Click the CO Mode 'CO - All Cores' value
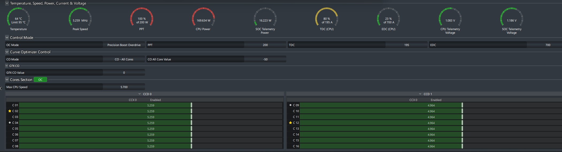This screenshot has height=152, width=562. pyautogui.click(x=124, y=59)
